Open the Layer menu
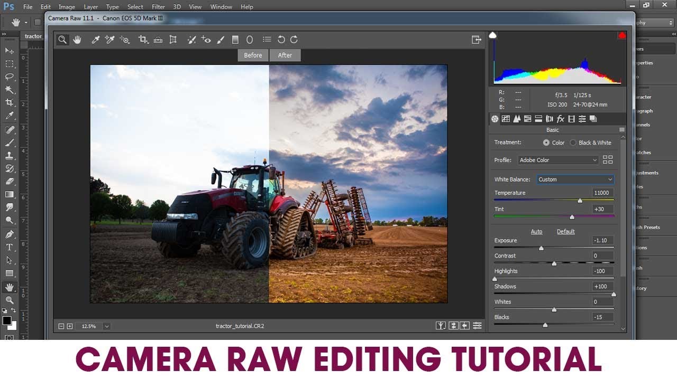Viewport: 677px width, 380px height. pos(91,7)
